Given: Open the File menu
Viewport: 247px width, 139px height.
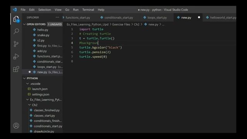Looking at the screenshot, I should pyautogui.click(x=23, y=10).
